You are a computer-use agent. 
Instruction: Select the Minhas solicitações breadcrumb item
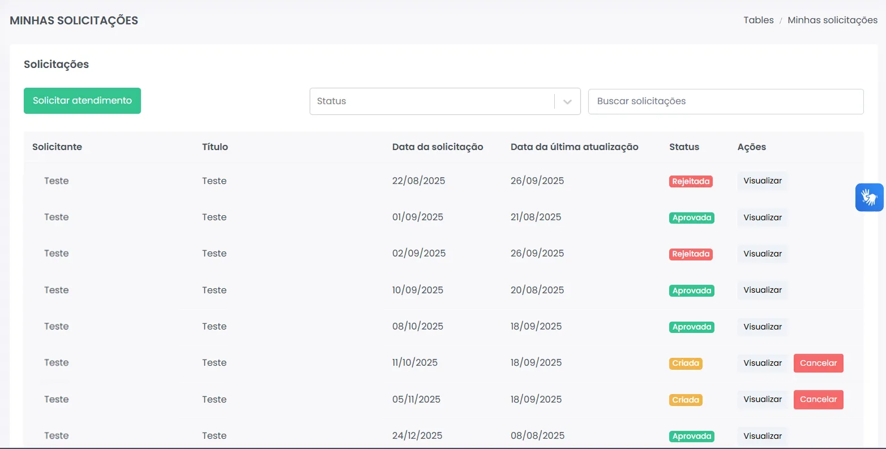click(x=832, y=20)
